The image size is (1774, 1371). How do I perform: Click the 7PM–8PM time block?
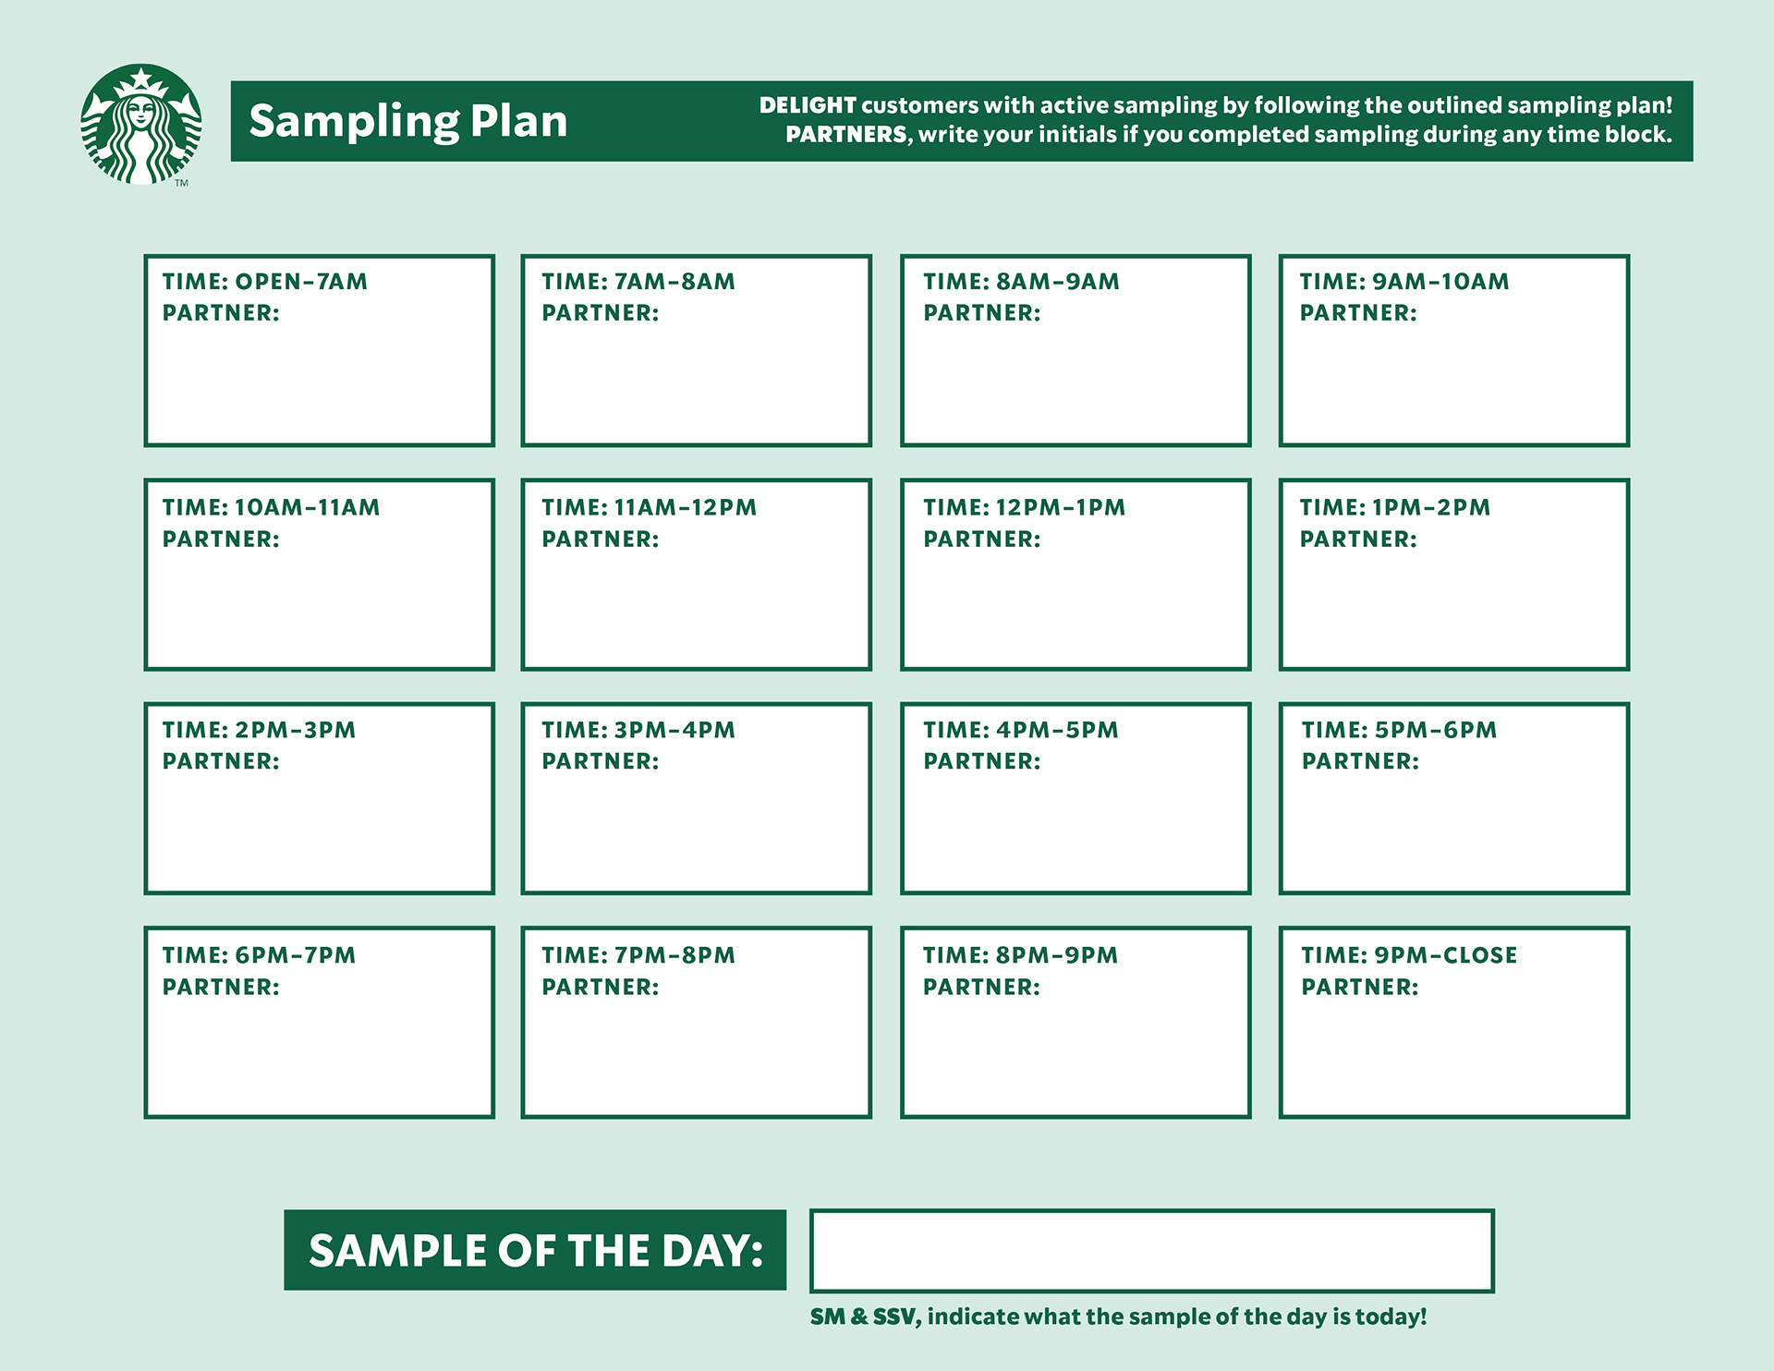(x=697, y=1023)
